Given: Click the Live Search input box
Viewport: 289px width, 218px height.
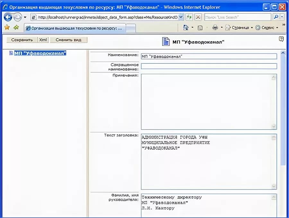Looking at the screenshot, I should 238,17.
